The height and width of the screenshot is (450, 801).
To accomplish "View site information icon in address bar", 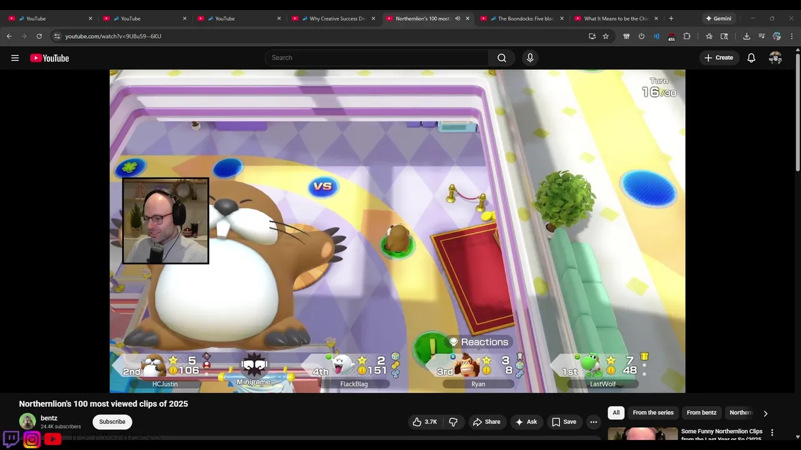I will pyautogui.click(x=57, y=36).
